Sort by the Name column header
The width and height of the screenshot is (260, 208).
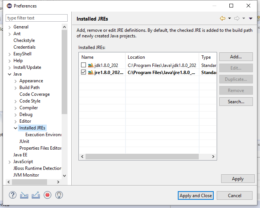(x=102, y=57)
